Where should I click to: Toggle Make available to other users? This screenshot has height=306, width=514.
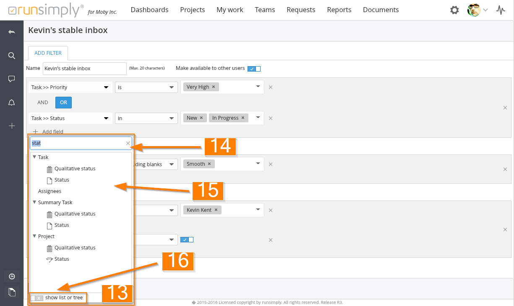tap(254, 69)
